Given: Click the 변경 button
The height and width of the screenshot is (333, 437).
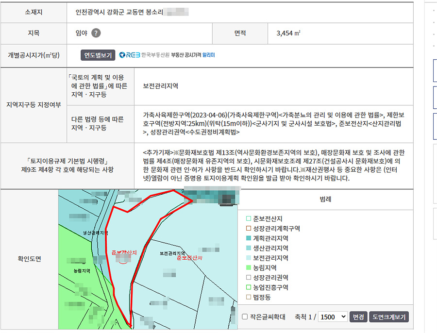Looking at the screenshot, I should tap(358, 317).
